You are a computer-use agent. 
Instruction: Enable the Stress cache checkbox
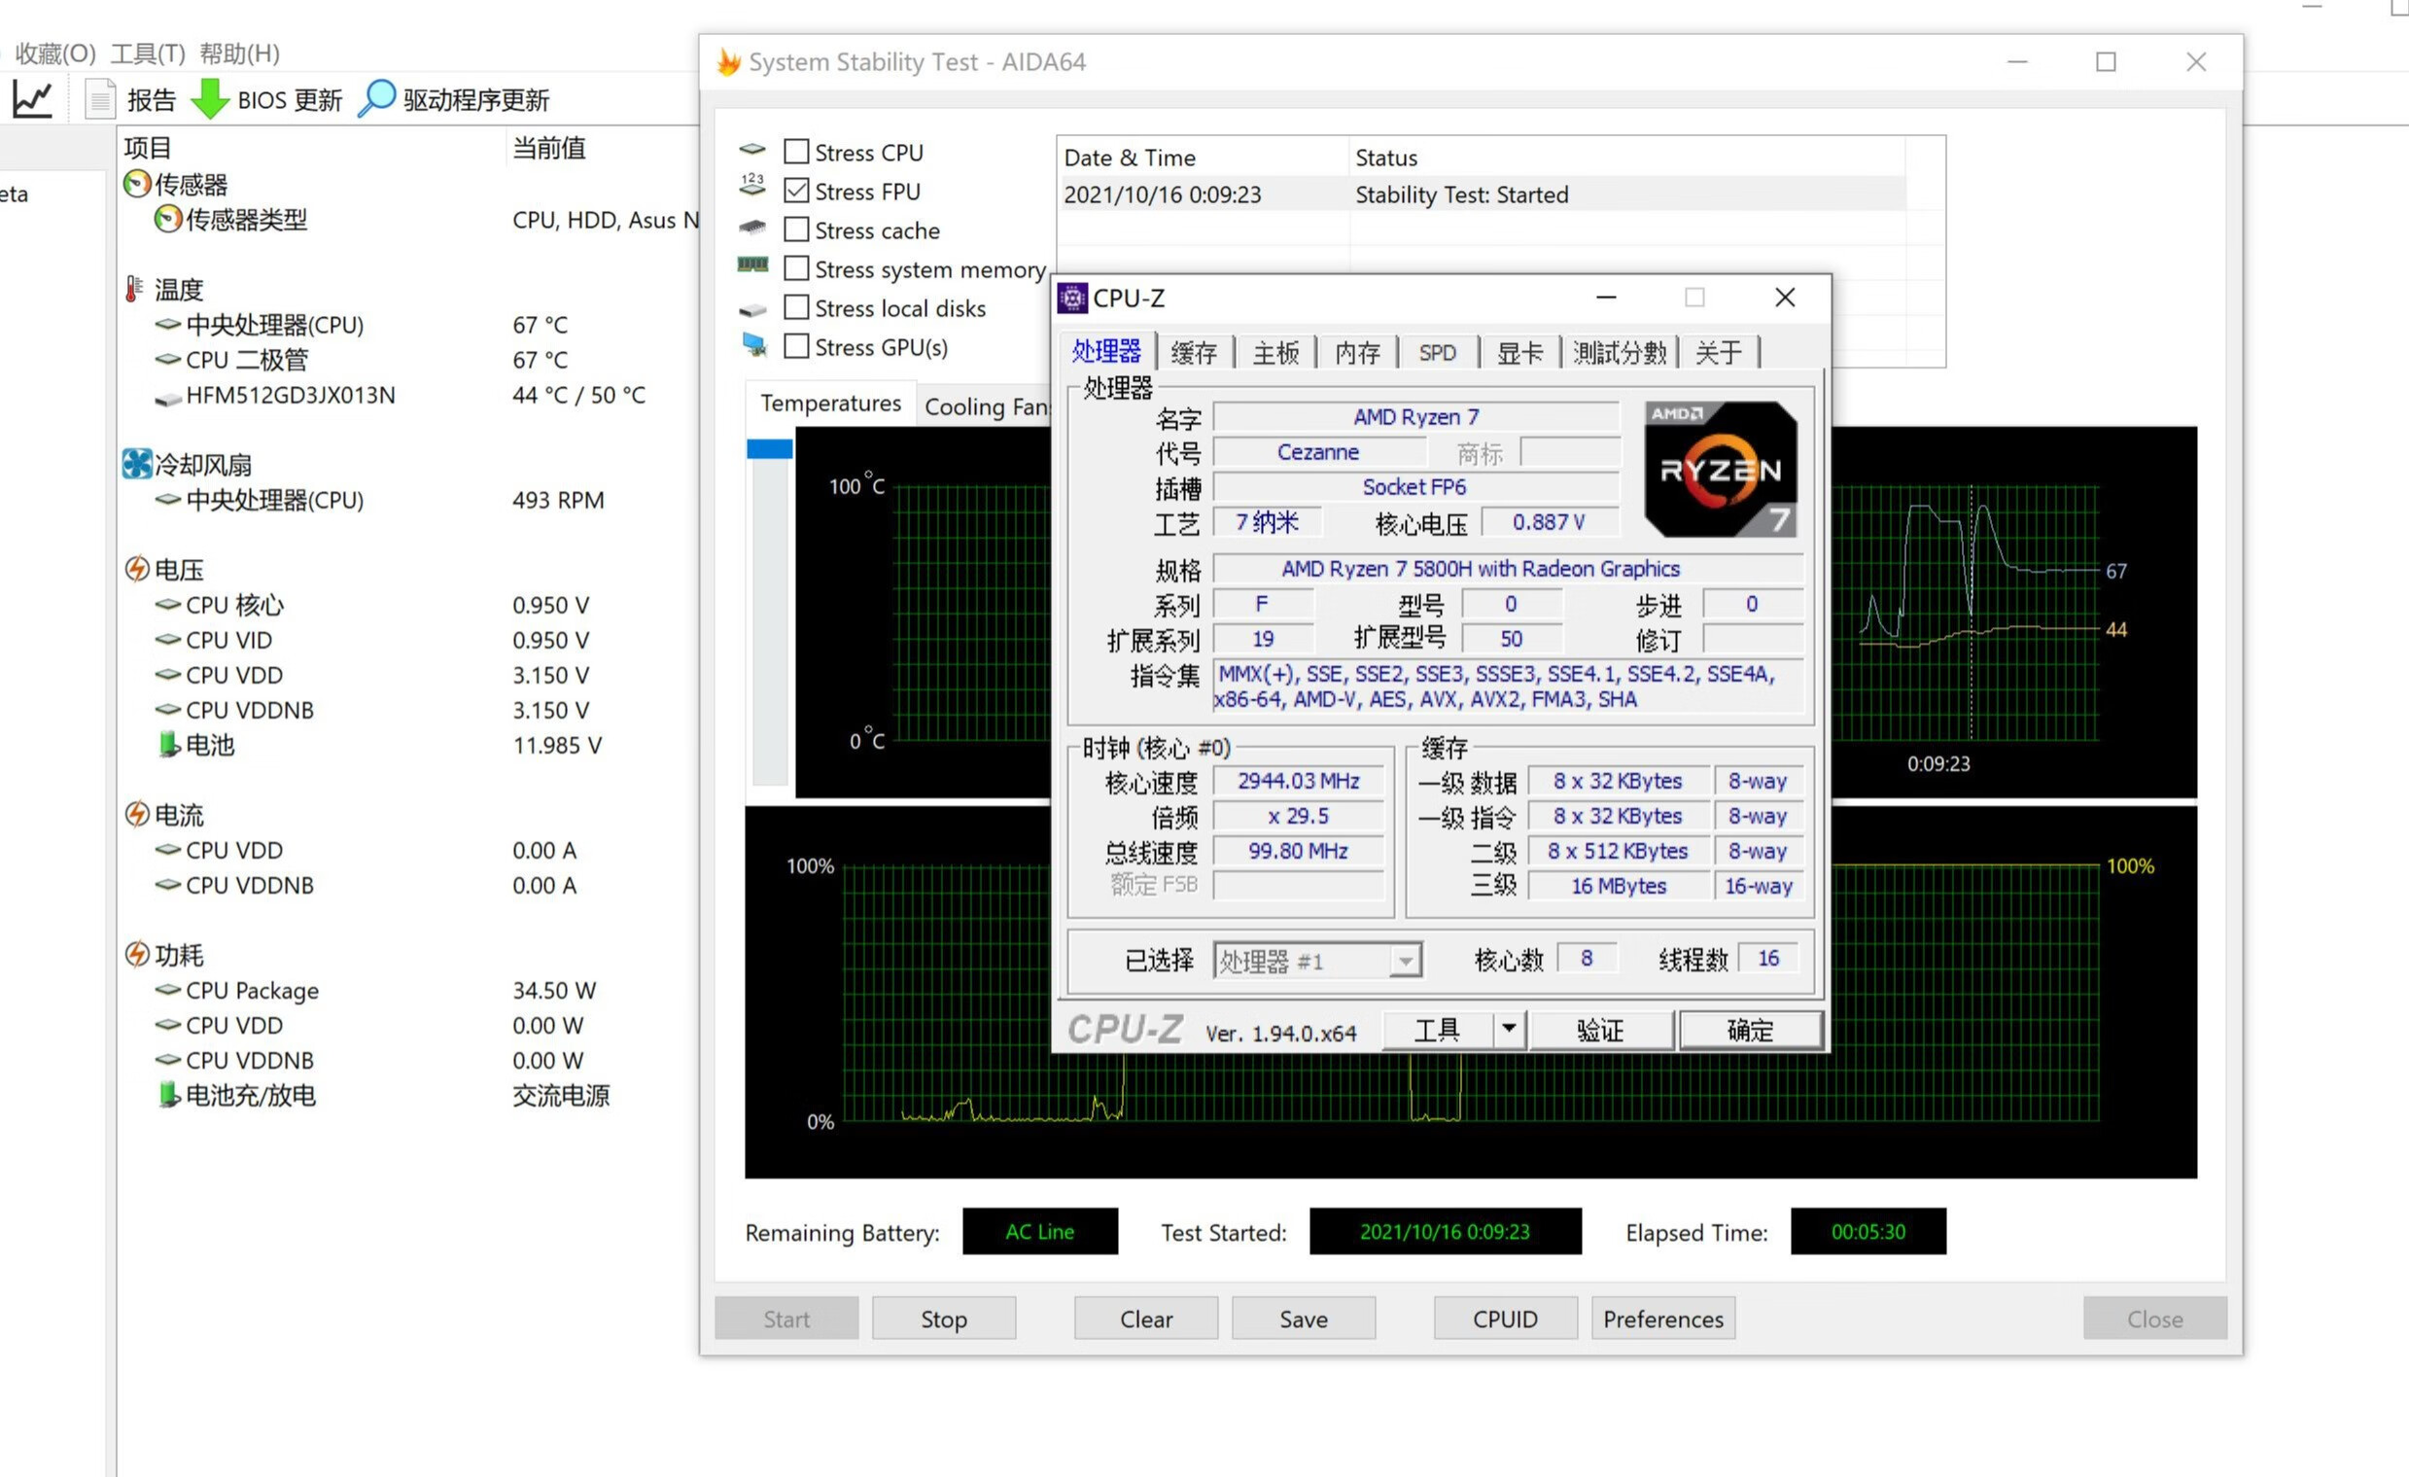[x=797, y=229]
